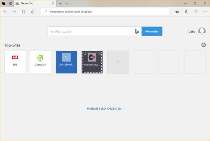The image size is (210, 141).
Task: Add a top site using plus tile
Action: point(118,62)
